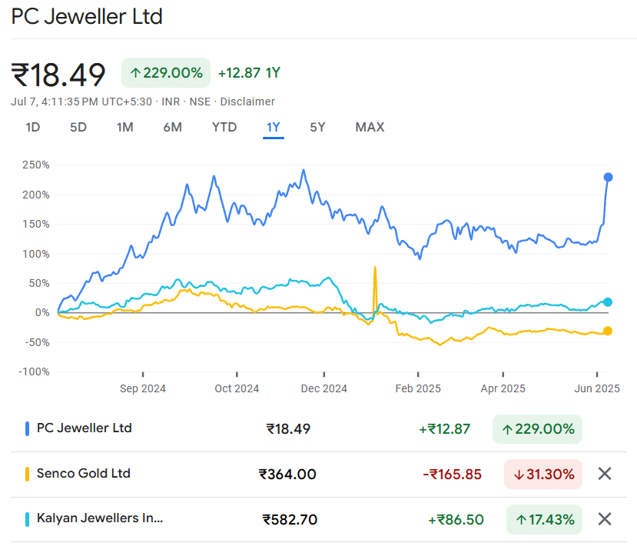Click the PC Jeweller Ltd page title
Viewport: 637px width, 553px height.
(x=87, y=17)
